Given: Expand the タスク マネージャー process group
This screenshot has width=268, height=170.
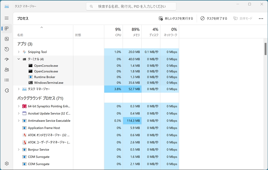Looking at the screenshot, I should [19, 89].
